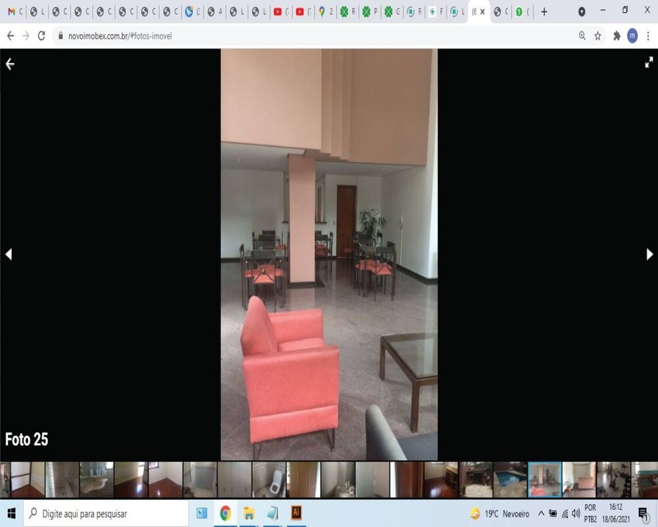
Task: Select the highlighted lobby thumbnail with blue border
Action: pyautogui.click(x=544, y=480)
